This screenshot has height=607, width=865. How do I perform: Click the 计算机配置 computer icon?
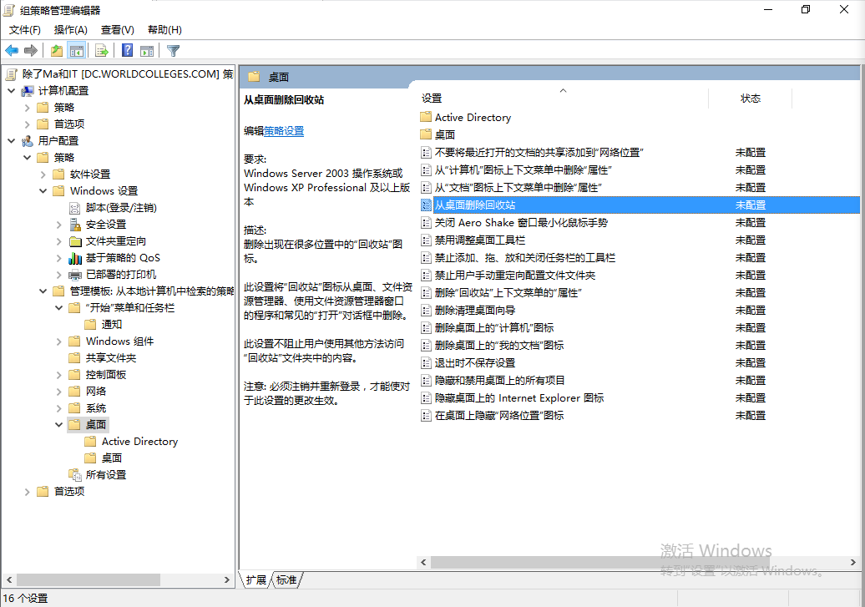tap(28, 91)
